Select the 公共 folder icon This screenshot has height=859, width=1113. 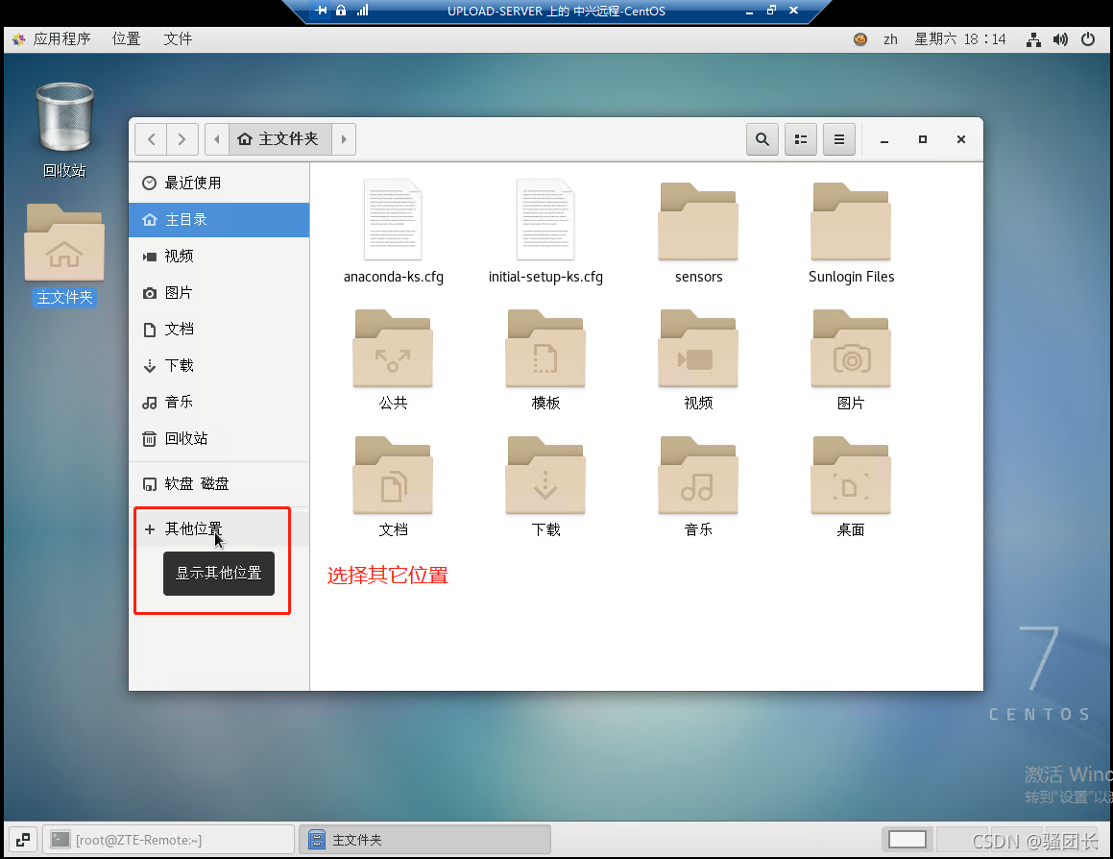point(393,348)
